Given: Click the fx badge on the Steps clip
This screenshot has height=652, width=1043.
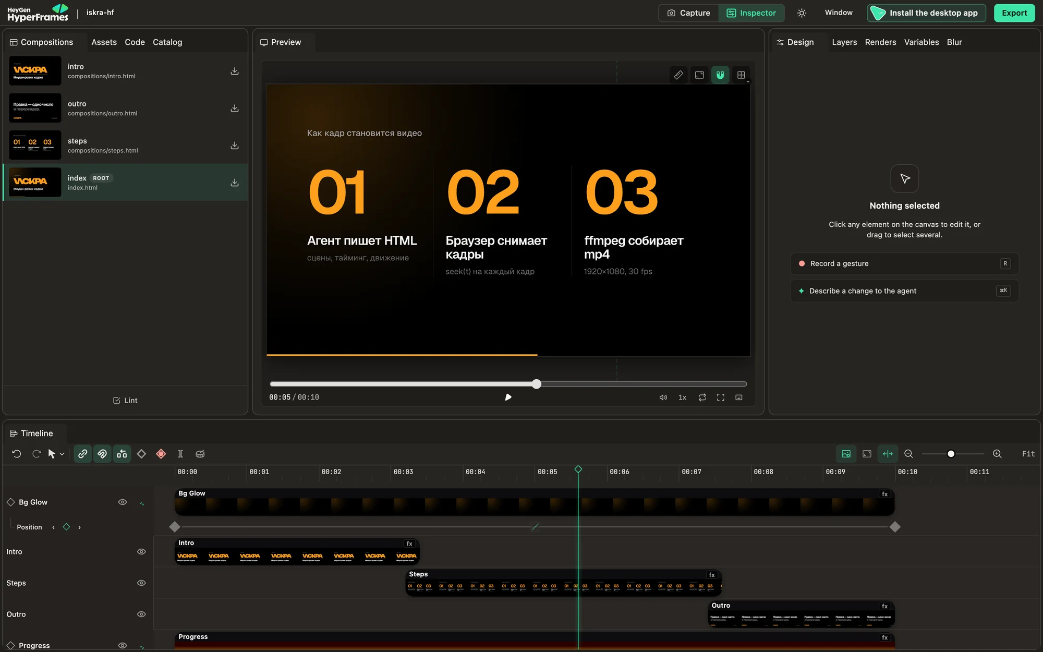Looking at the screenshot, I should 712,575.
